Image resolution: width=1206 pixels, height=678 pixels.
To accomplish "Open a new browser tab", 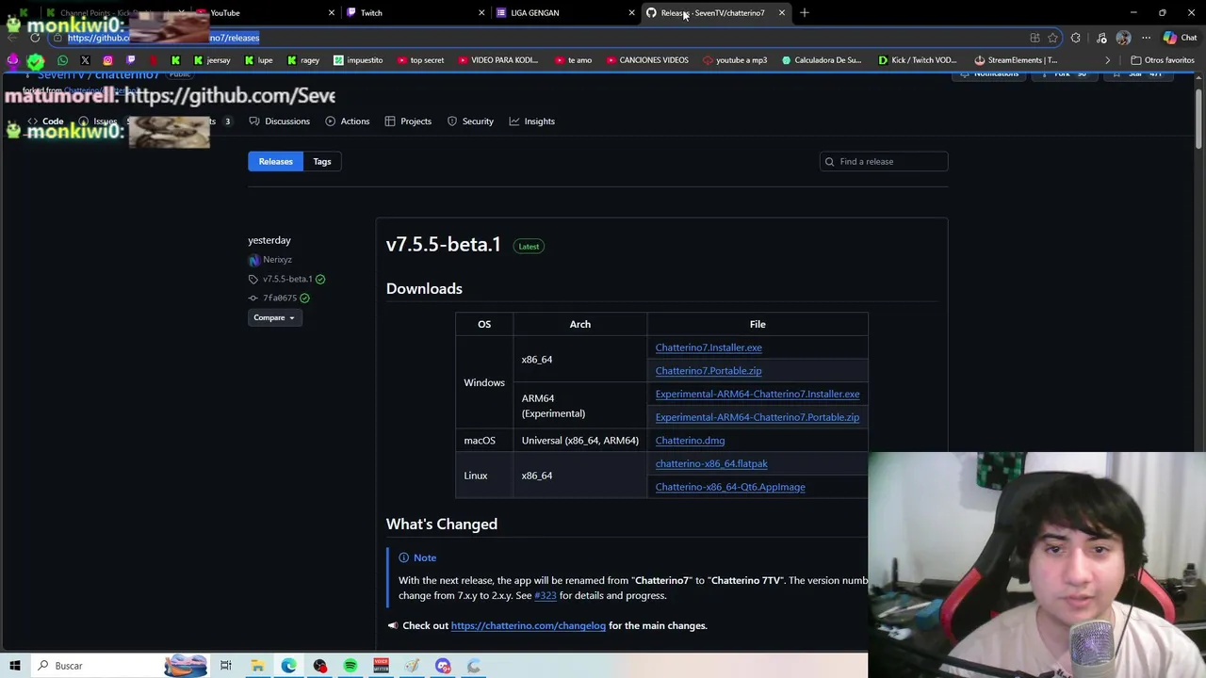I will [805, 13].
